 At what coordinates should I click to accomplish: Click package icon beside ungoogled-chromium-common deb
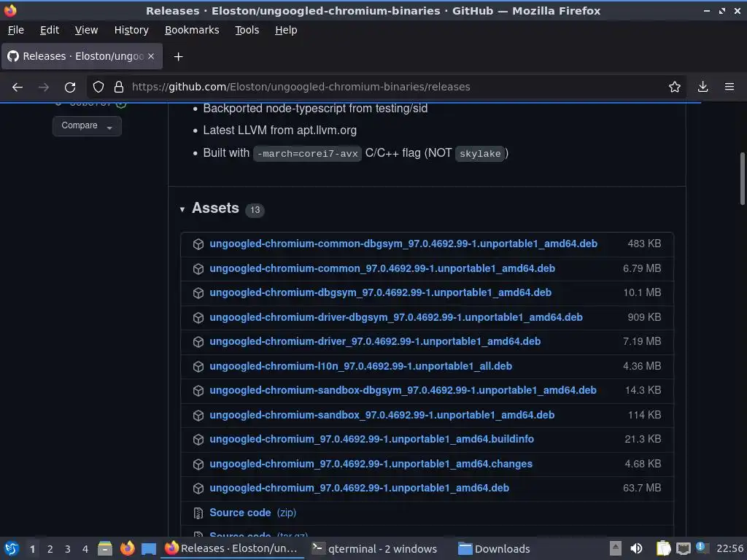click(198, 269)
